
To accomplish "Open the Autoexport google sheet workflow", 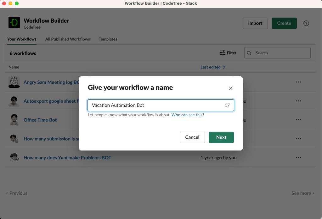I will [x=51, y=101].
